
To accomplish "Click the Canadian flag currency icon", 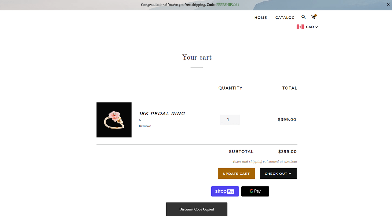I will (300, 27).
